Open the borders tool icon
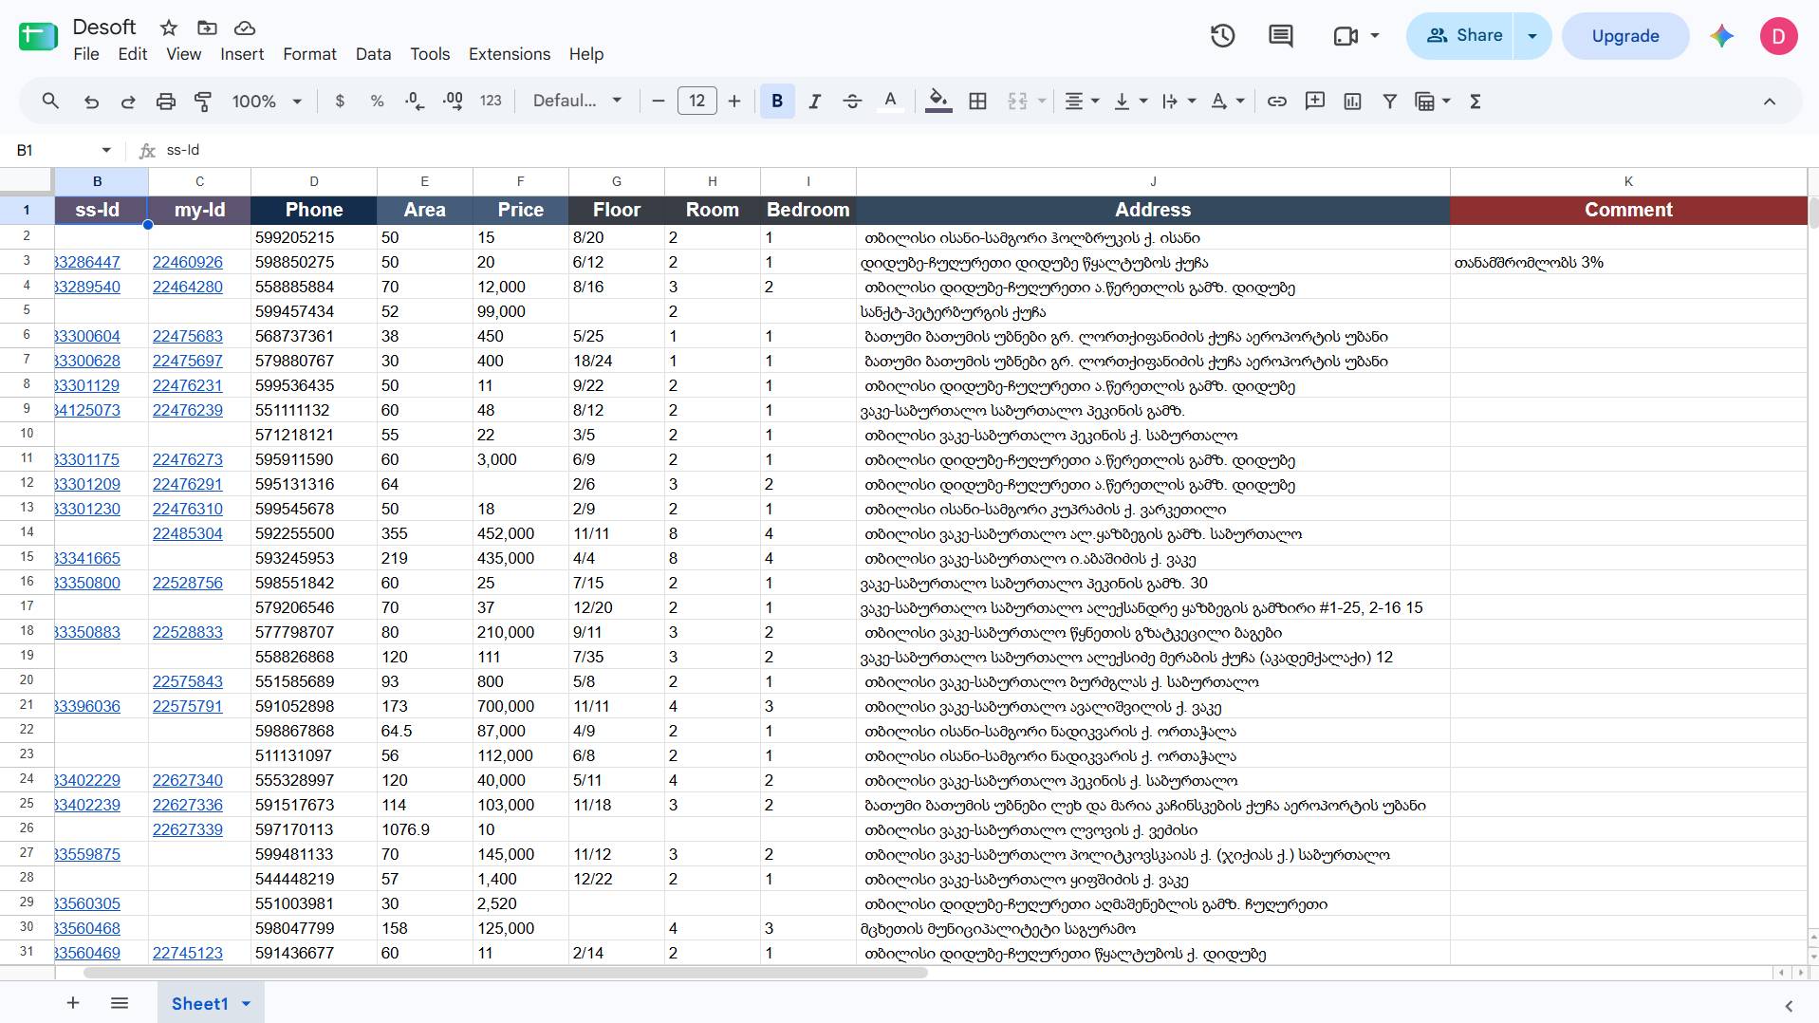Image resolution: width=1819 pixels, height=1023 pixels. [x=977, y=102]
